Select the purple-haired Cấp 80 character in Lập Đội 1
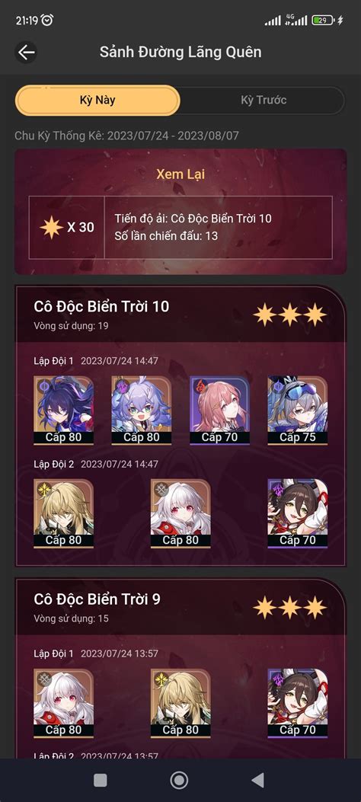This screenshot has width=361, height=802. click(63, 411)
